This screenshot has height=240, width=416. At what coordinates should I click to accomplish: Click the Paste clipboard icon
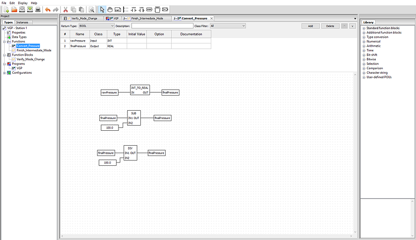(81, 9)
